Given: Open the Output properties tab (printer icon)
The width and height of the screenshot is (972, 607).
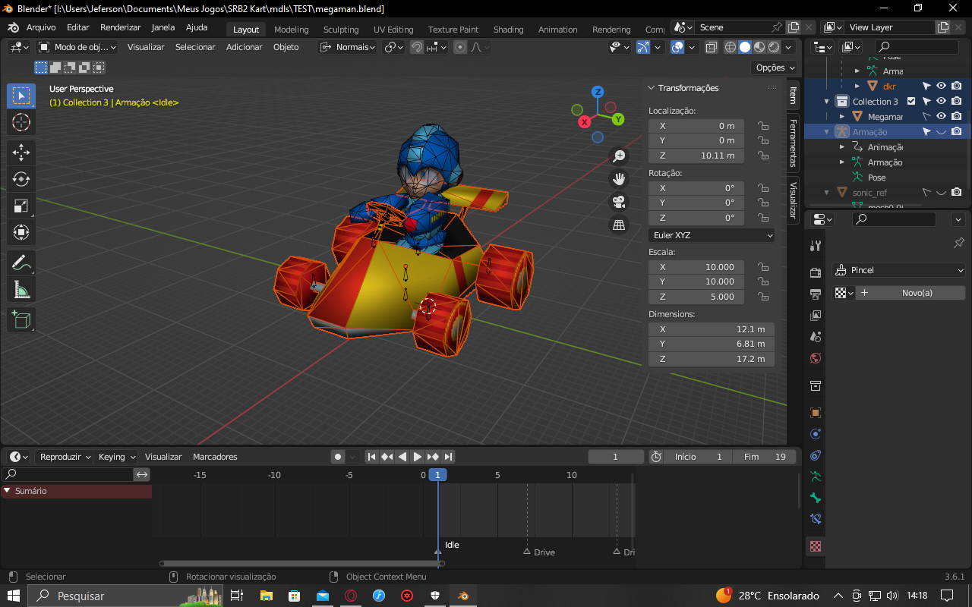Looking at the screenshot, I should (x=816, y=294).
